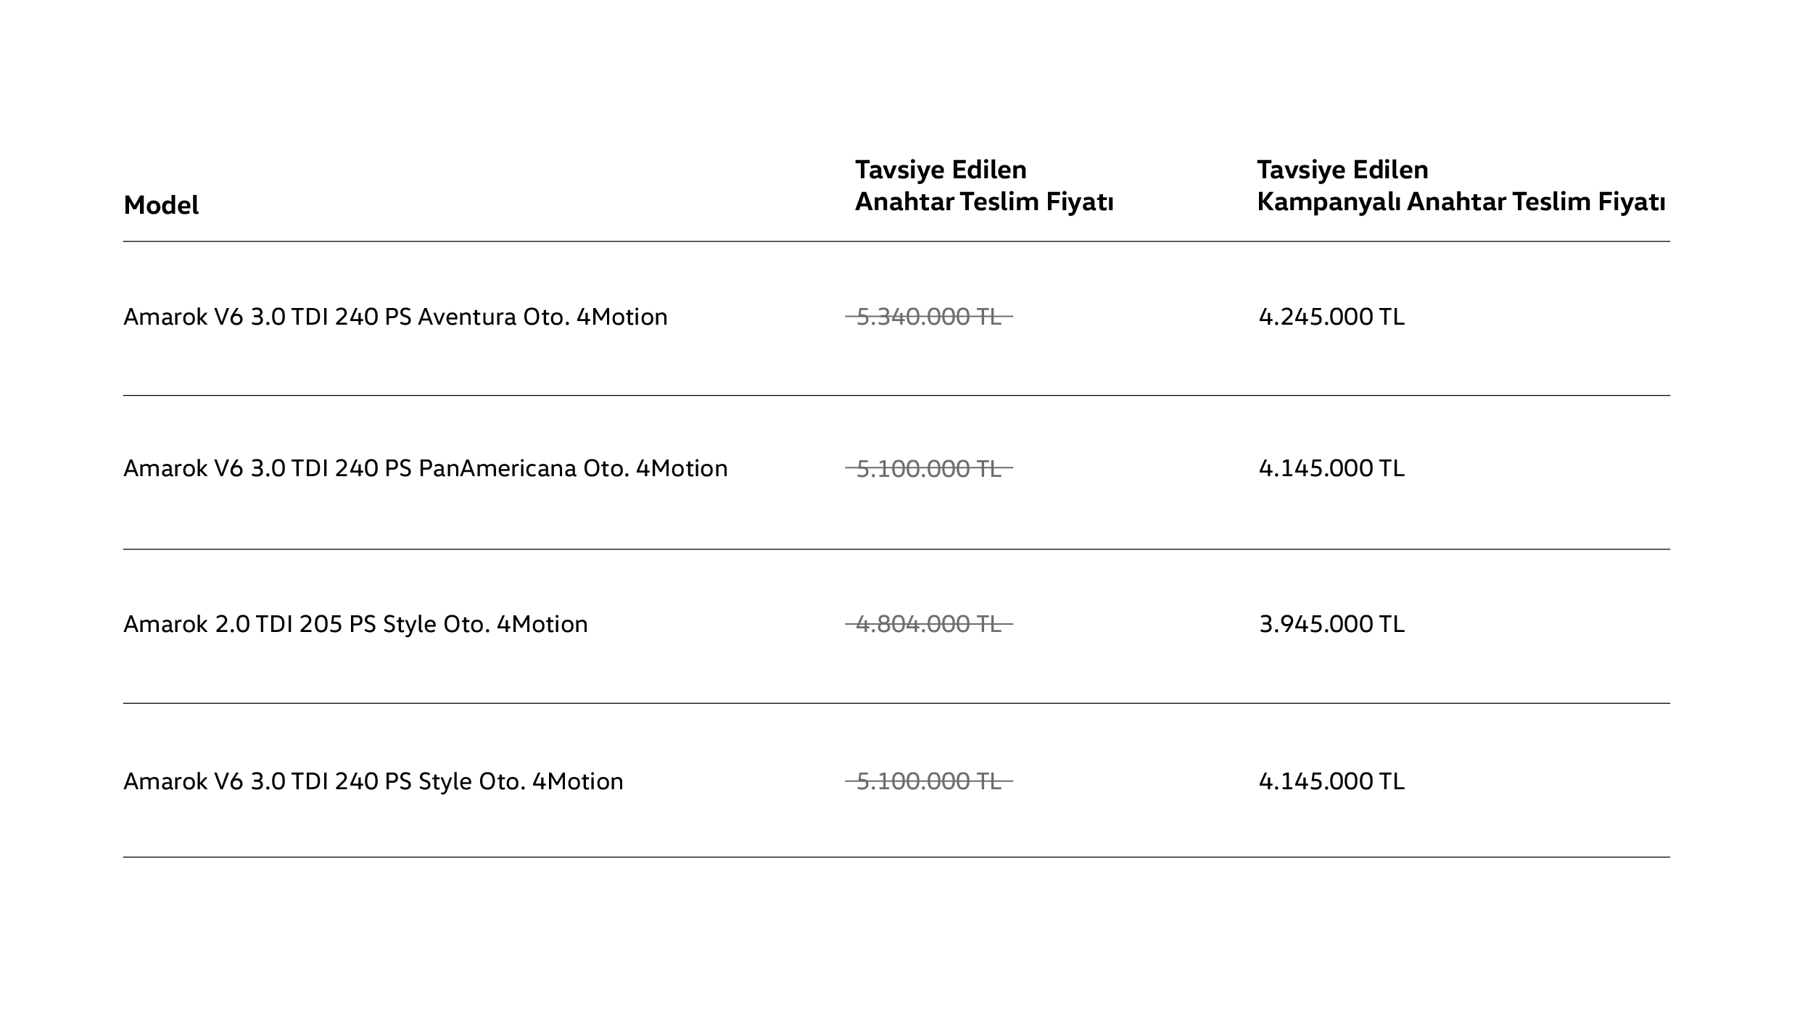Click the crossed-out 4.804.000 TL price
The height and width of the screenshot is (1019, 1813).
coord(929,624)
